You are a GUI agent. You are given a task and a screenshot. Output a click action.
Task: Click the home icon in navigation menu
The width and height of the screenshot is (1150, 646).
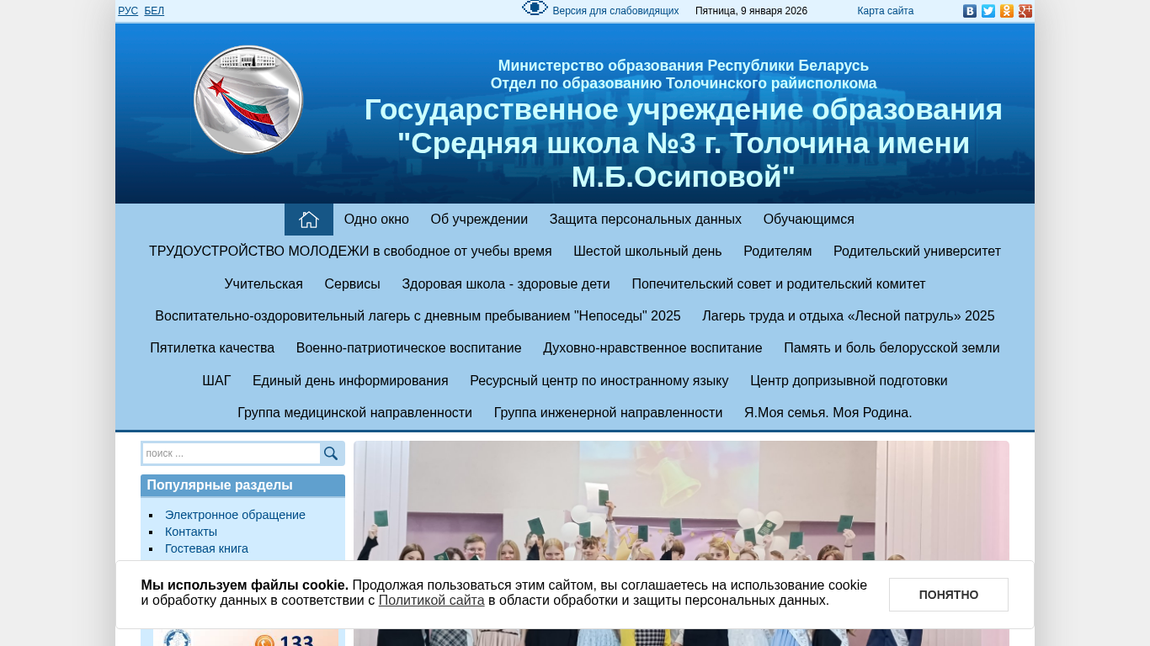(x=308, y=220)
